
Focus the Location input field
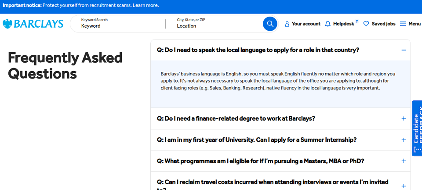pos(218,26)
